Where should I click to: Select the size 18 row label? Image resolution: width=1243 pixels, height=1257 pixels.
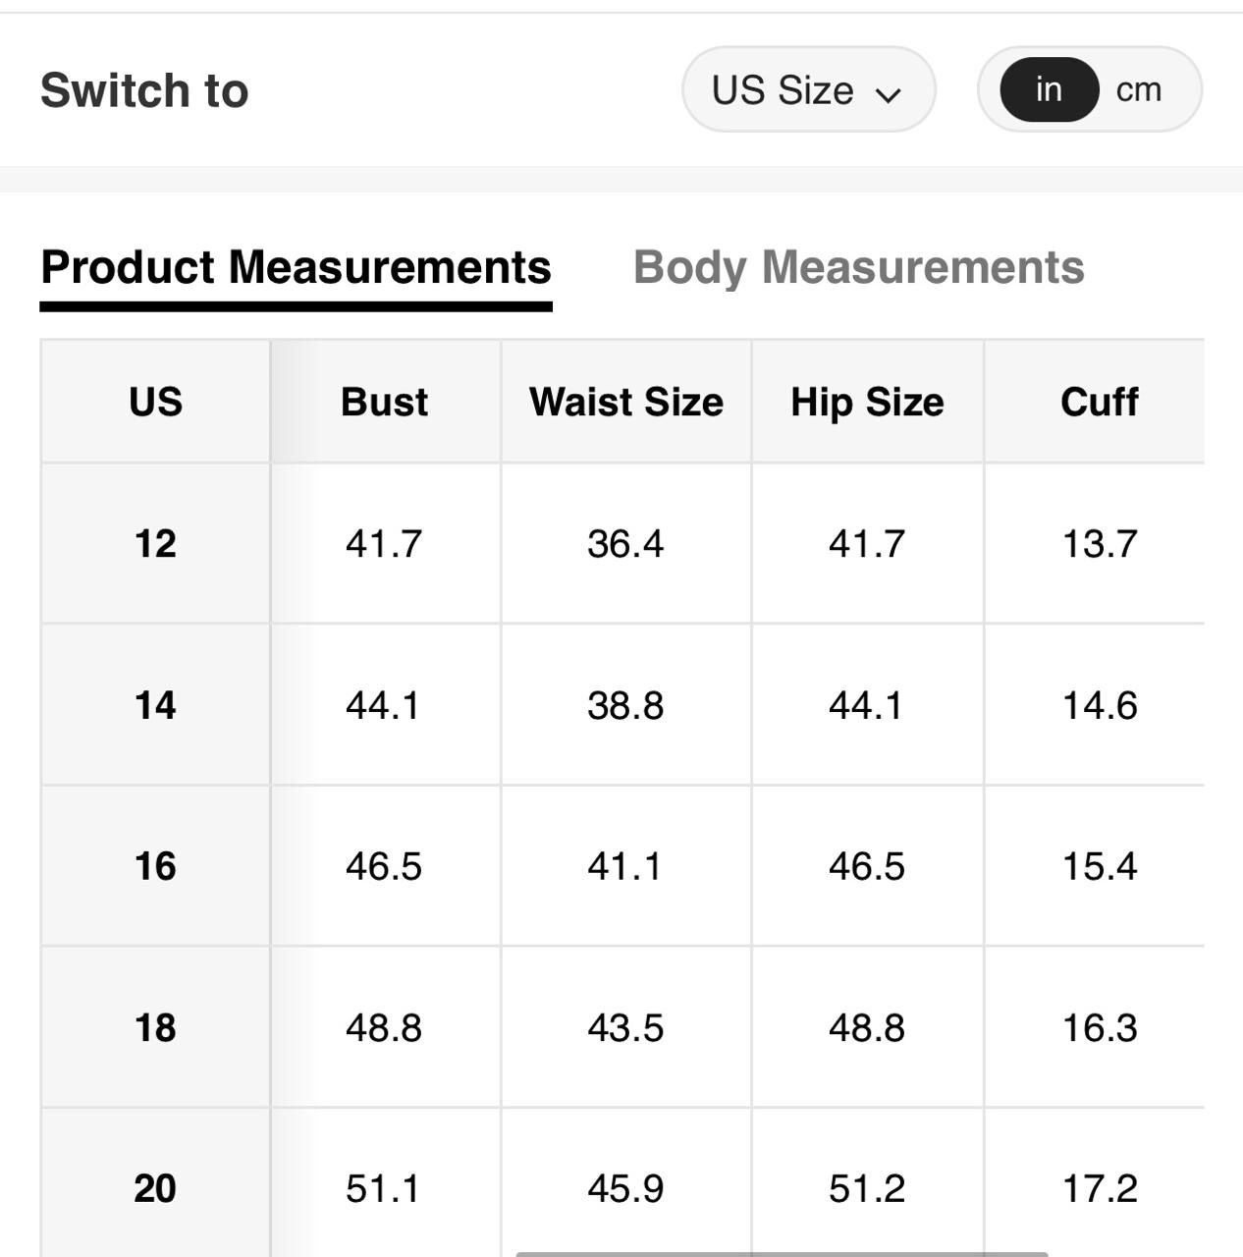tap(155, 1027)
